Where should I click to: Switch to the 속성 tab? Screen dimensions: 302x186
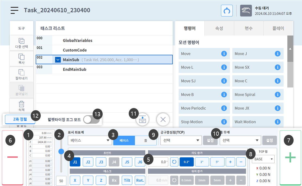[219, 28]
